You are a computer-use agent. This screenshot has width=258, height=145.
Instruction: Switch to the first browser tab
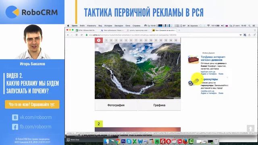87,31
